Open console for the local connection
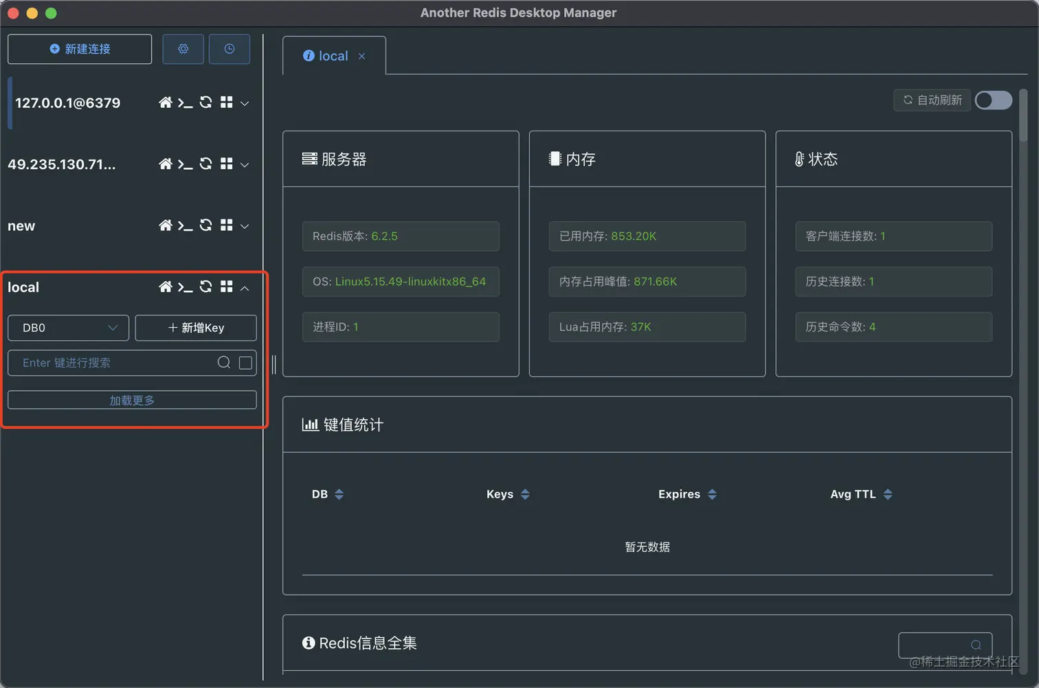Screen dimensions: 1039x688 (185, 287)
